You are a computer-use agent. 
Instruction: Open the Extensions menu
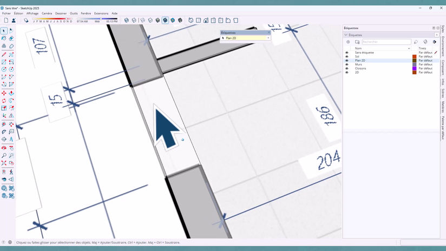coord(101,14)
